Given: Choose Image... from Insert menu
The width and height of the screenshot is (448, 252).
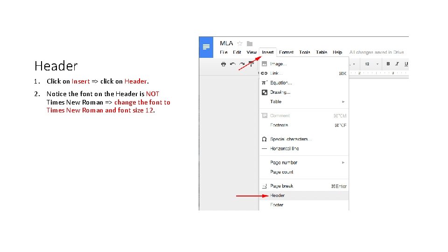Looking at the screenshot, I should coord(304,64).
